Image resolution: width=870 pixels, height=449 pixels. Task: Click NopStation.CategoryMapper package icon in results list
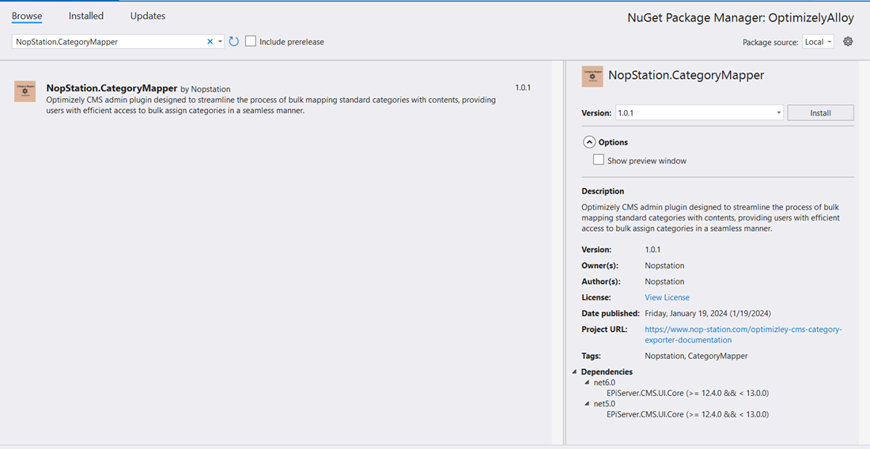click(25, 92)
